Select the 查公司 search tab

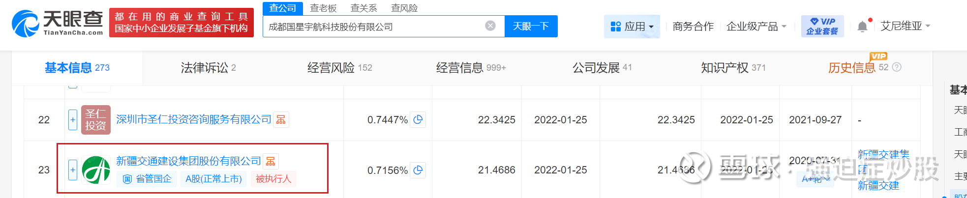[283, 8]
